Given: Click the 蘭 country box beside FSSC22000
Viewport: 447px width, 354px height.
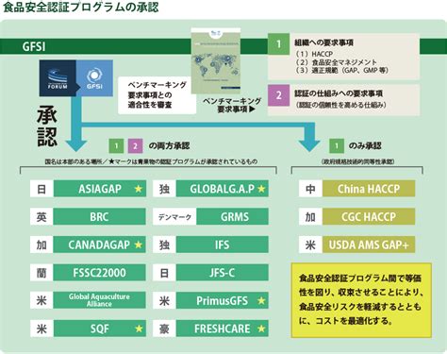Looking at the screenshot, I should 41,273.
